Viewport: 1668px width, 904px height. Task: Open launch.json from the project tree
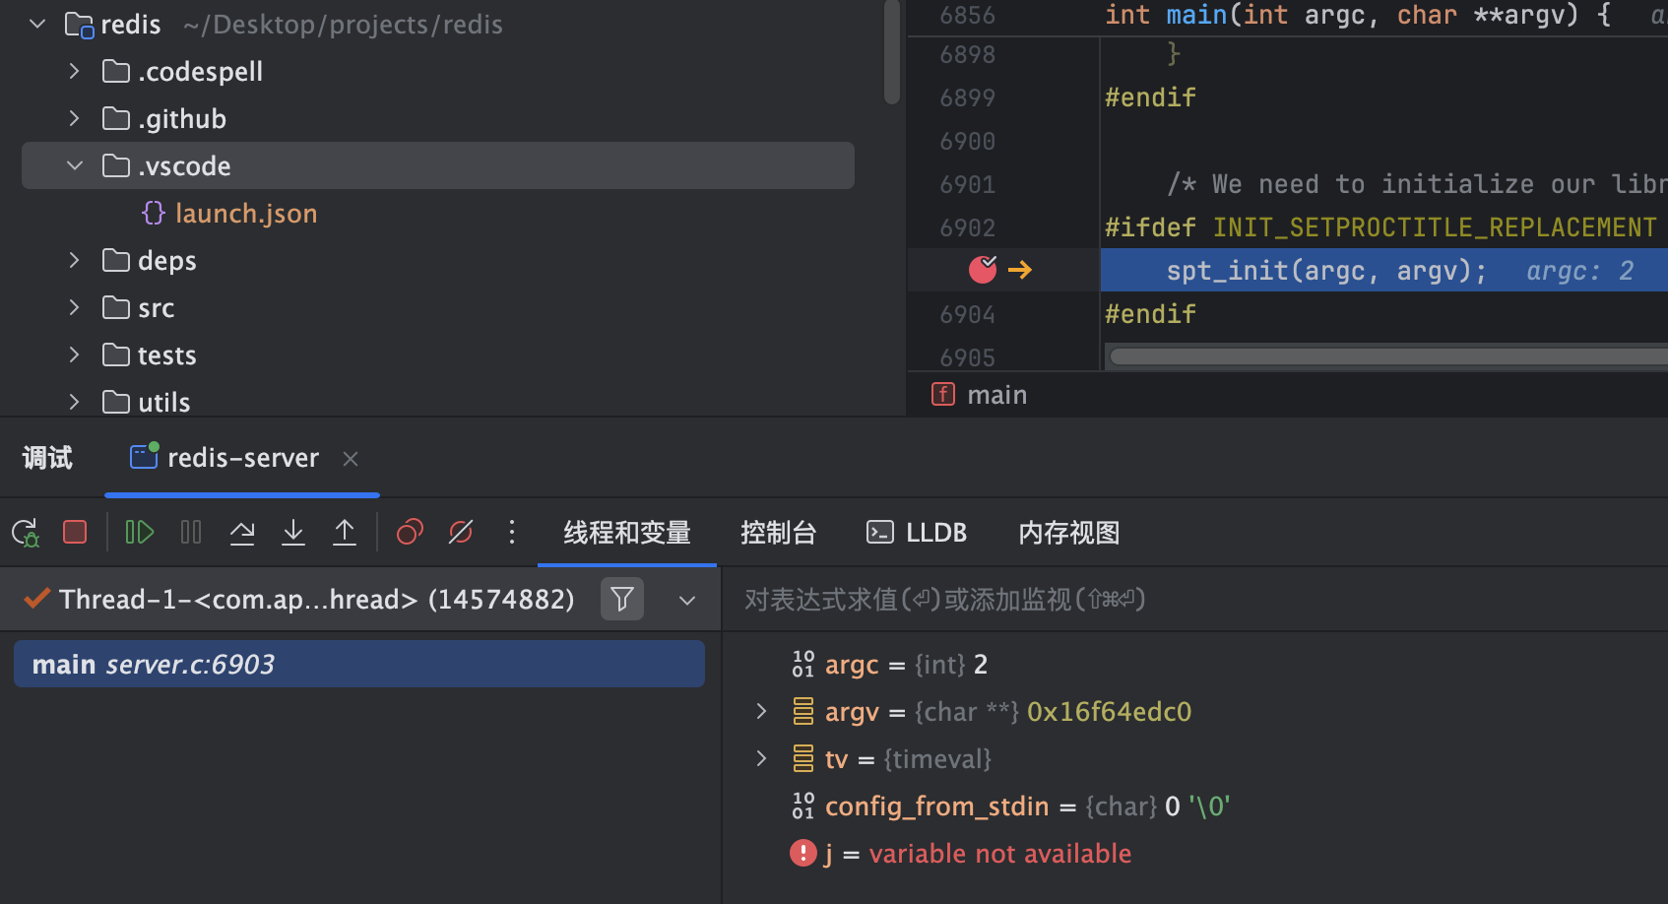(246, 213)
